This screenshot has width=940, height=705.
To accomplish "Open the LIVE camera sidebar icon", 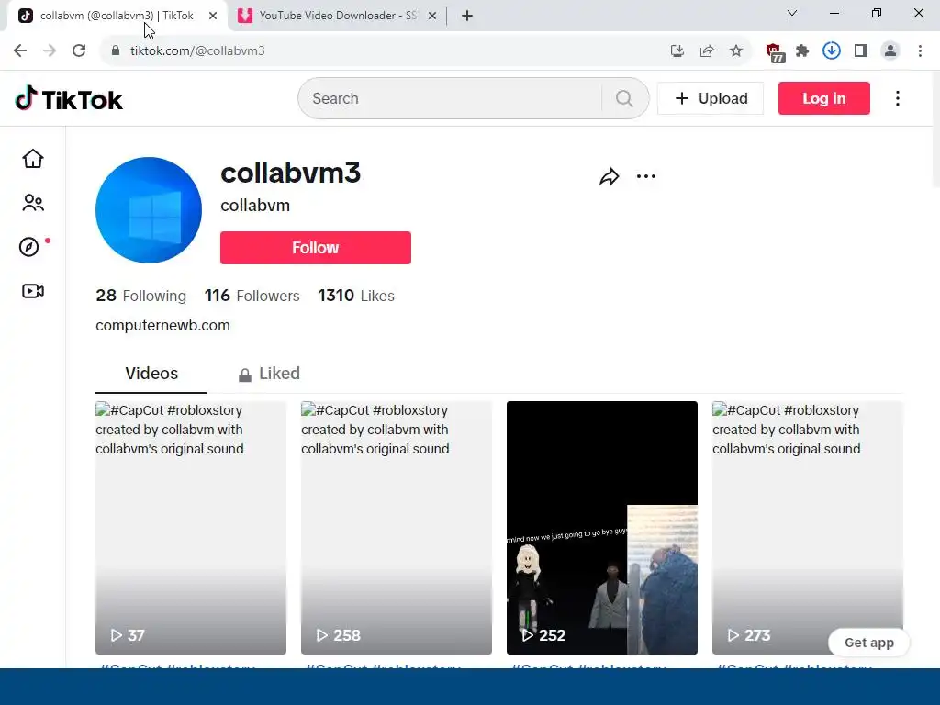I will (33, 291).
